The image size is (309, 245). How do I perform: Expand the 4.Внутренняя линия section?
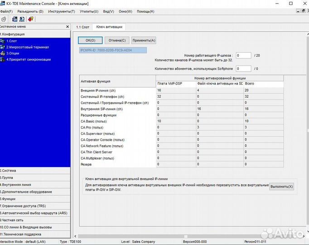coord(16,185)
